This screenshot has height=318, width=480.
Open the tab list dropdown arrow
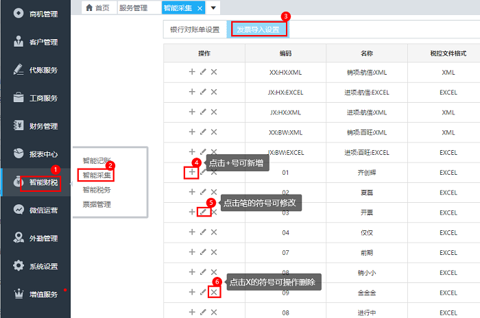[214, 8]
